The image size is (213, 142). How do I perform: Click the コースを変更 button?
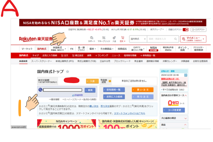pyautogui.click(x=174, y=110)
